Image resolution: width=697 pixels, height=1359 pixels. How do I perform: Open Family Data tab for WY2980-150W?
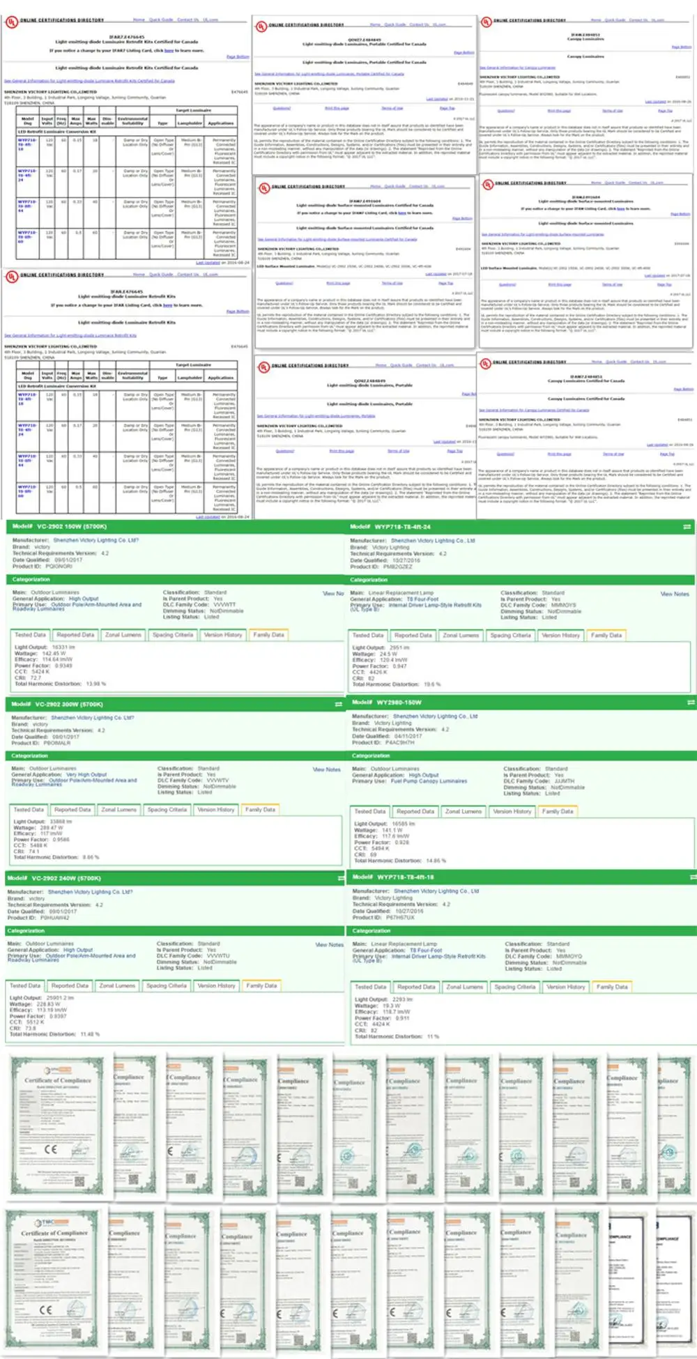(558, 811)
